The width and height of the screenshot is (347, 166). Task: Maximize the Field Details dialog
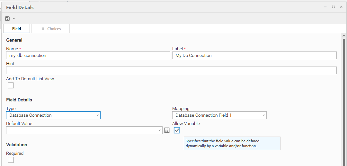point(333,7)
